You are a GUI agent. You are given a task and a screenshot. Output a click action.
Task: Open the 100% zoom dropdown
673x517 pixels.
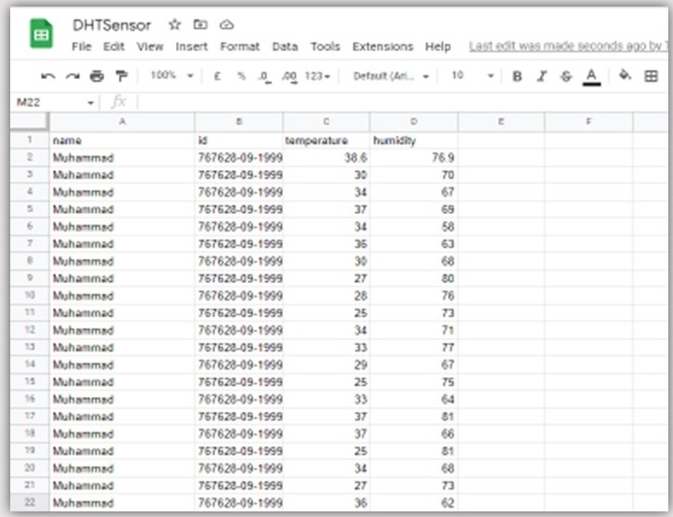[171, 76]
